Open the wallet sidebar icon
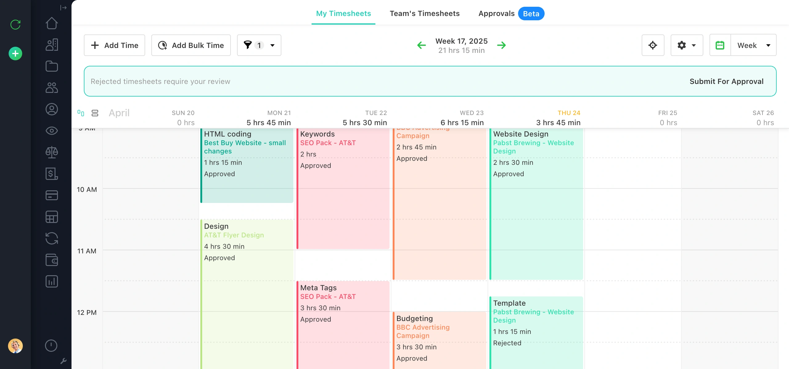 pyautogui.click(x=51, y=260)
